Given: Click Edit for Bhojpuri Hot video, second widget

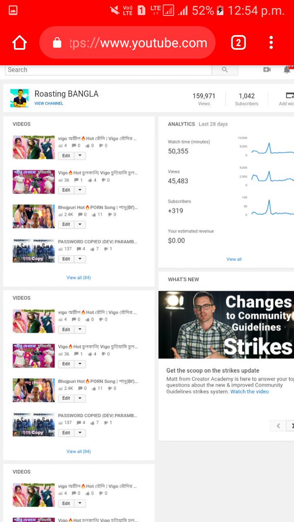Looking at the screenshot, I should 66,398.
